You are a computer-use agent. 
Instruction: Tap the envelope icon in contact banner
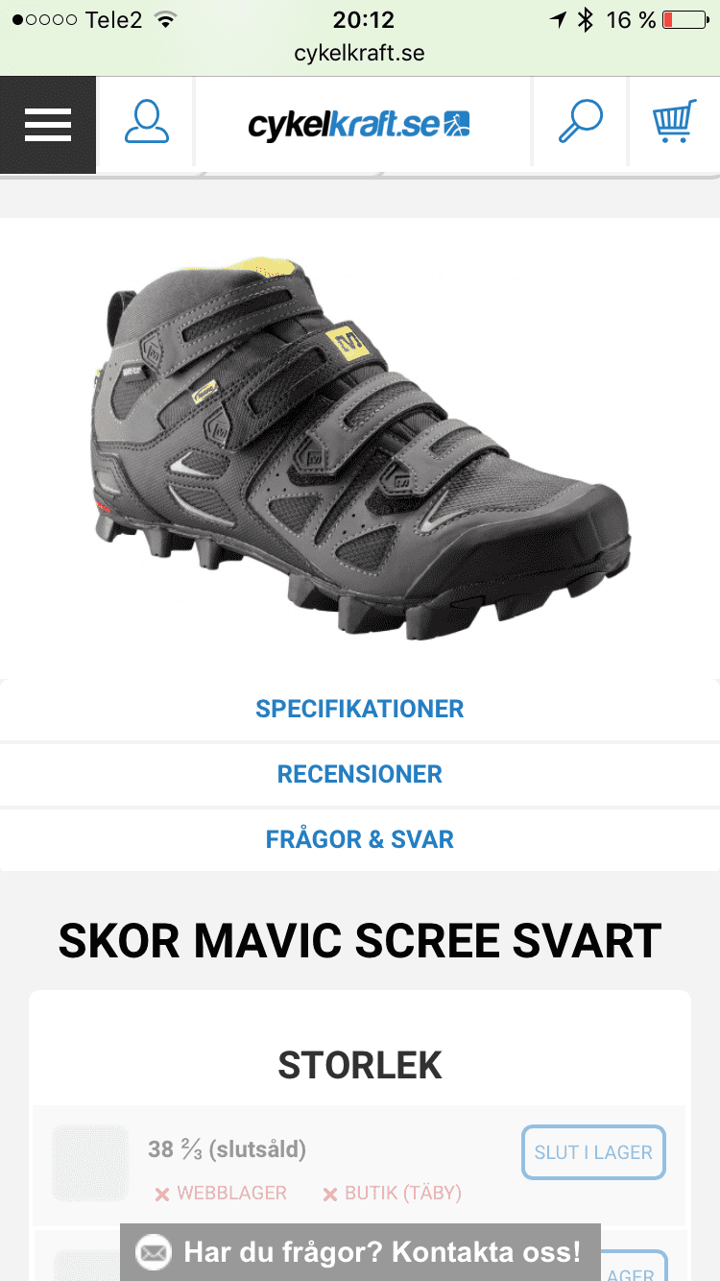(154, 1252)
